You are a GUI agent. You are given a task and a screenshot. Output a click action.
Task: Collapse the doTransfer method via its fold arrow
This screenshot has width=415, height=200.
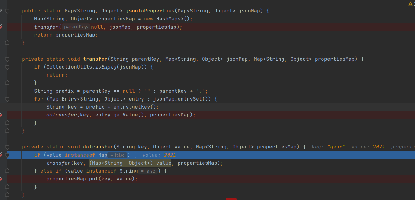7,147
